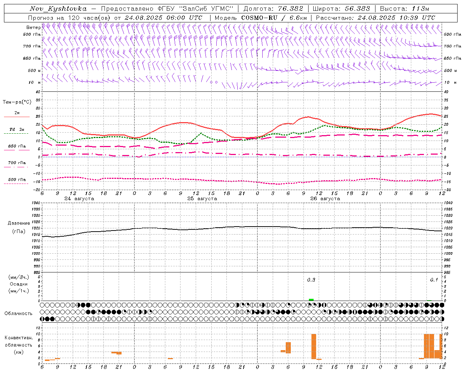Click the text Предоставлено ФГБУ "ЗапСиб УГМС"

[167, 9]
